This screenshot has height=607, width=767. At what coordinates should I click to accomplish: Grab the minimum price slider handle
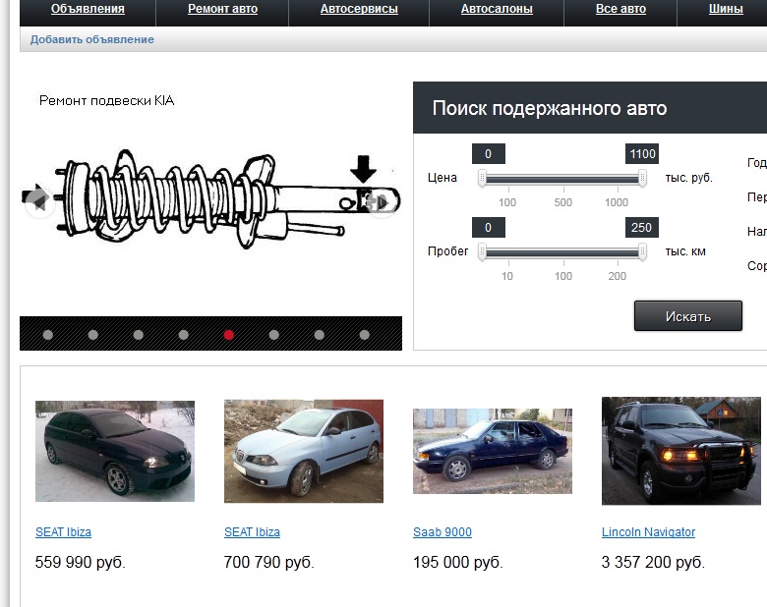pyautogui.click(x=482, y=178)
